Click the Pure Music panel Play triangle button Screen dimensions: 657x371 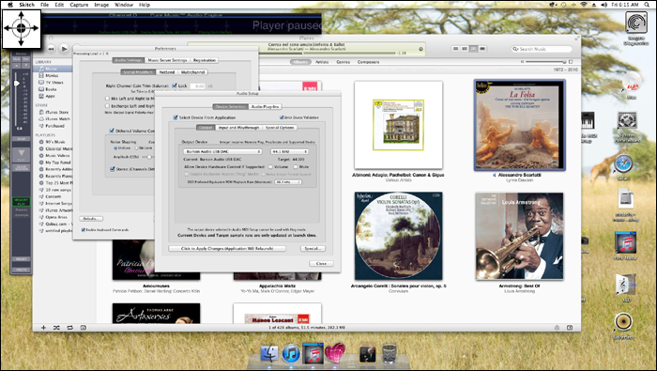tap(21, 154)
